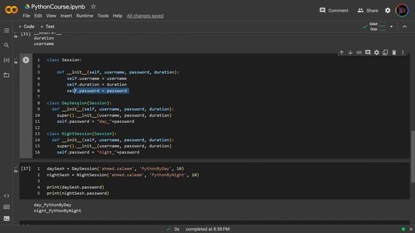This screenshot has height=233, width=415.
Task: Open the Files browser panel
Action: (6, 75)
